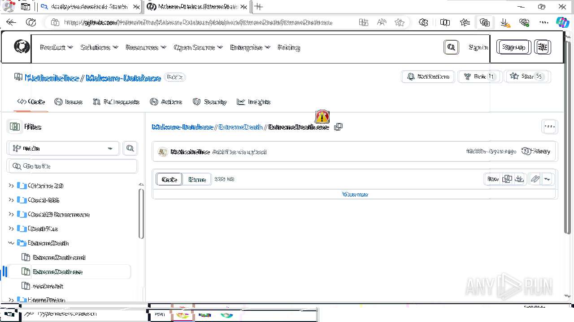Open the Edge Copilot sidebar icon

click(562, 22)
